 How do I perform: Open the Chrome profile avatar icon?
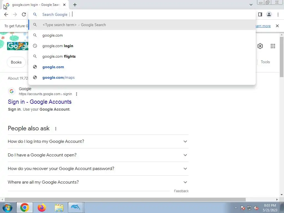coord(269,14)
